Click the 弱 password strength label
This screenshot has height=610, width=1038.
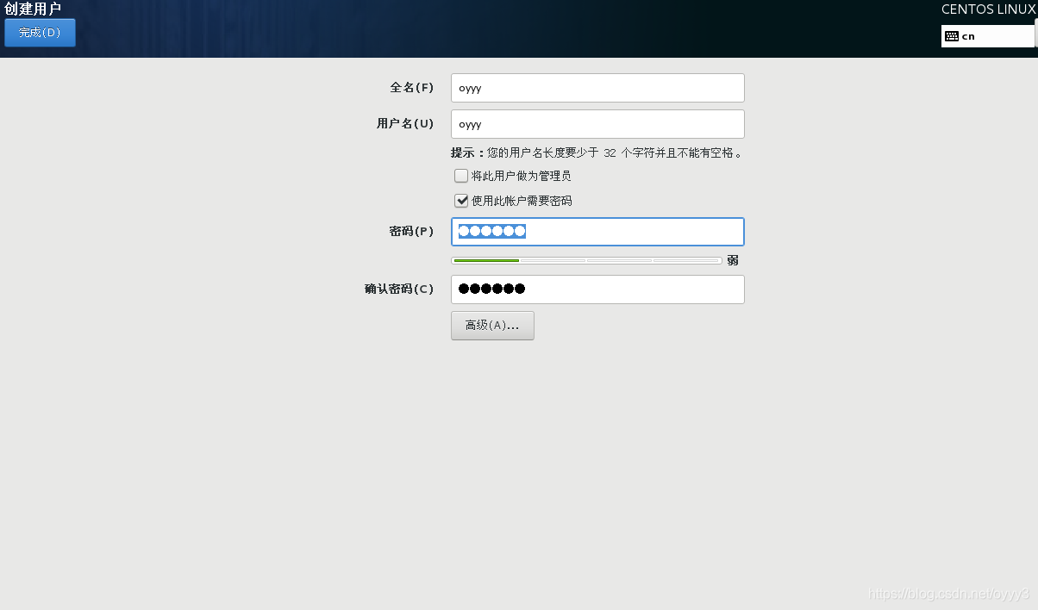click(733, 260)
